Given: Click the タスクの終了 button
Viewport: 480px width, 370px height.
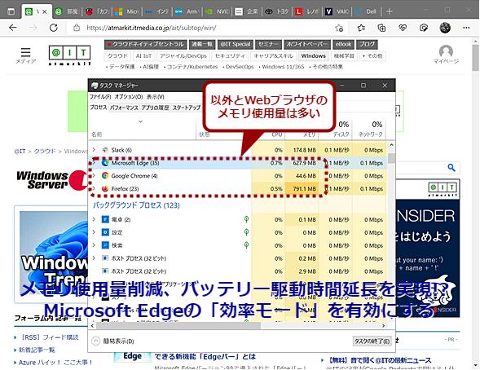Looking at the screenshot, I should coord(372,341).
